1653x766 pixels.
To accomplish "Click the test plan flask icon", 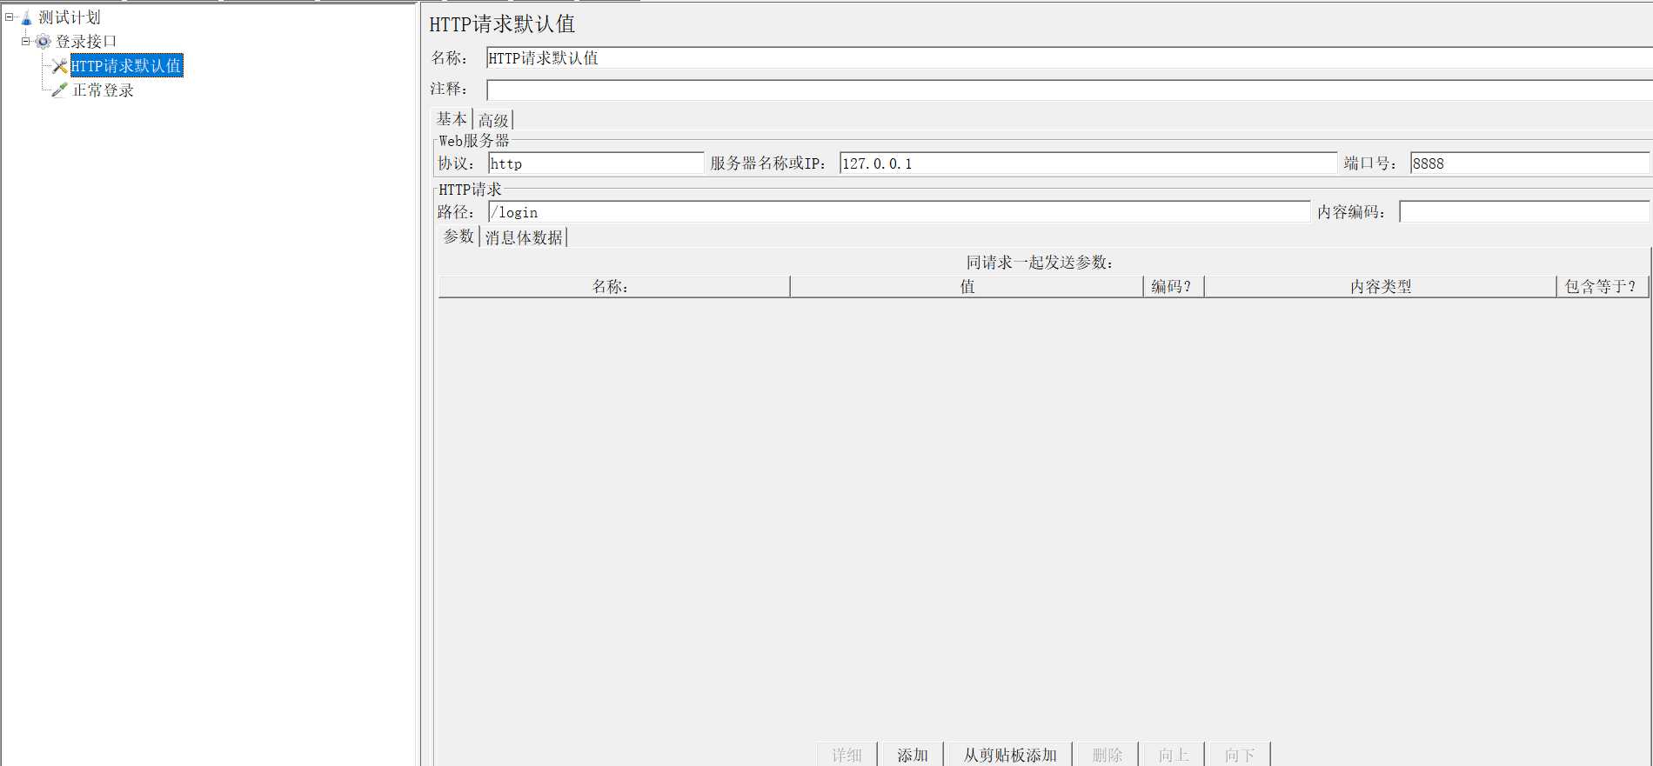I will pyautogui.click(x=26, y=17).
